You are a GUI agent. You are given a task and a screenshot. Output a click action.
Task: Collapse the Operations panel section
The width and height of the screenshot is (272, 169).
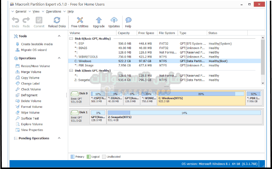[59, 58]
